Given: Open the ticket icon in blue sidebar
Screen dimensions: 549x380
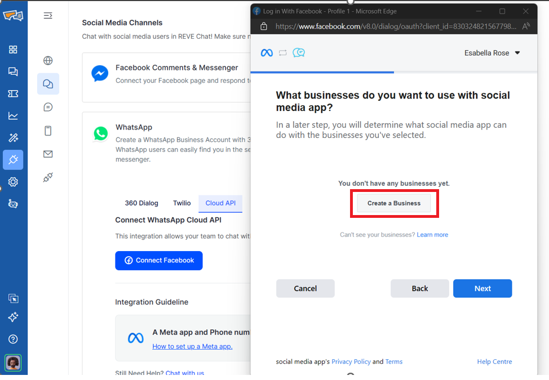Looking at the screenshot, I should tap(13, 93).
